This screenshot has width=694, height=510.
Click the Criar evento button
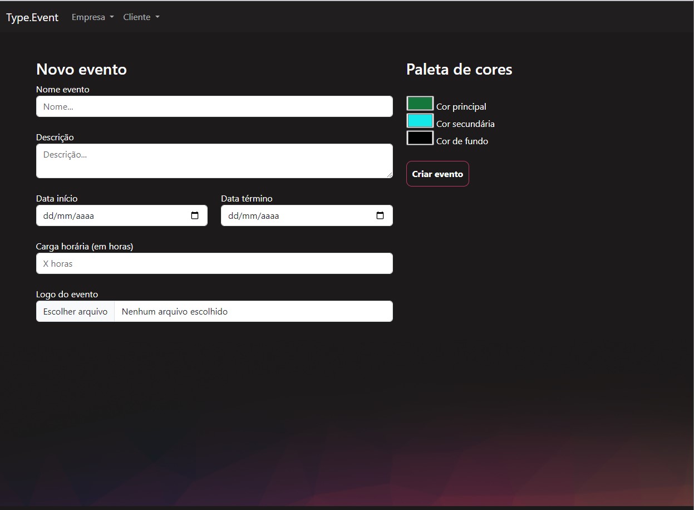437,173
